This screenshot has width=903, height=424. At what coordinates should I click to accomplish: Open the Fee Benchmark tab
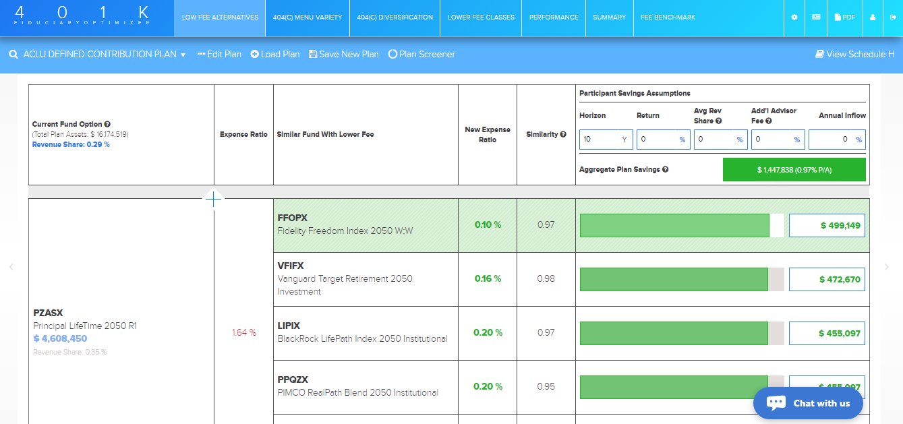pyautogui.click(x=668, y=18)
